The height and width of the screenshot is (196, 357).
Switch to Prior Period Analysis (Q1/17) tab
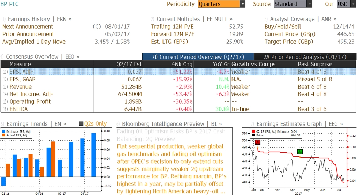pos(305,57)
